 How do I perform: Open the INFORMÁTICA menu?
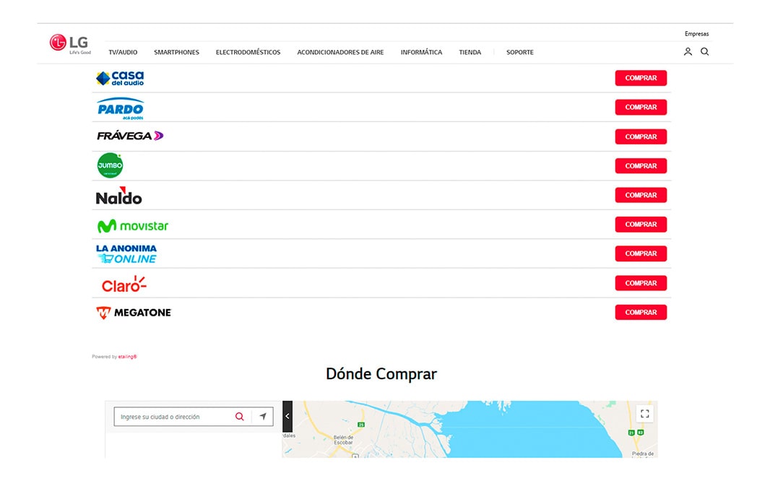pyautogui.click(x=421, y=52)
